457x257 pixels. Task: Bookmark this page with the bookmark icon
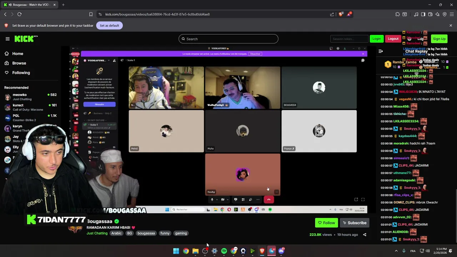click(x=91, y=14)
